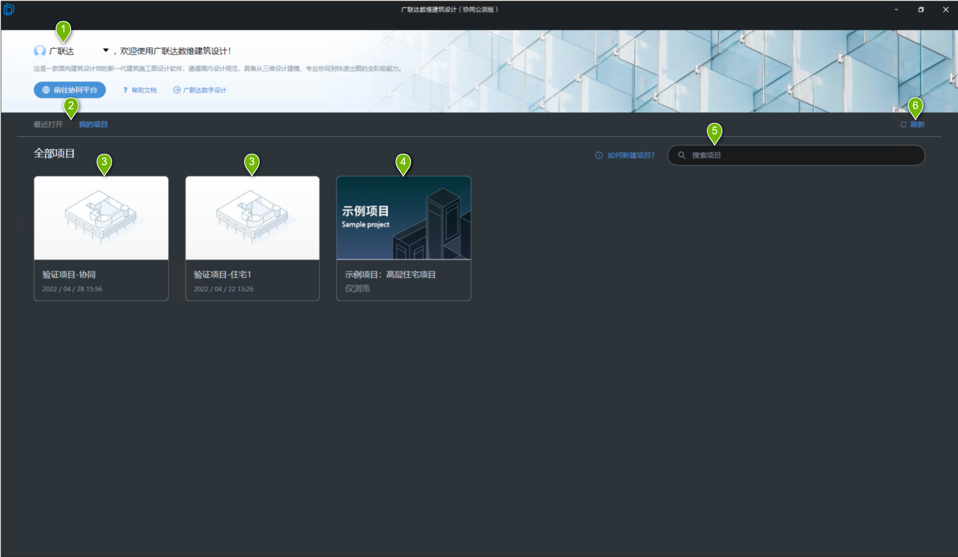Click the 广联达 username text
Screen dimensions: 958x557
tap(61, 51)
